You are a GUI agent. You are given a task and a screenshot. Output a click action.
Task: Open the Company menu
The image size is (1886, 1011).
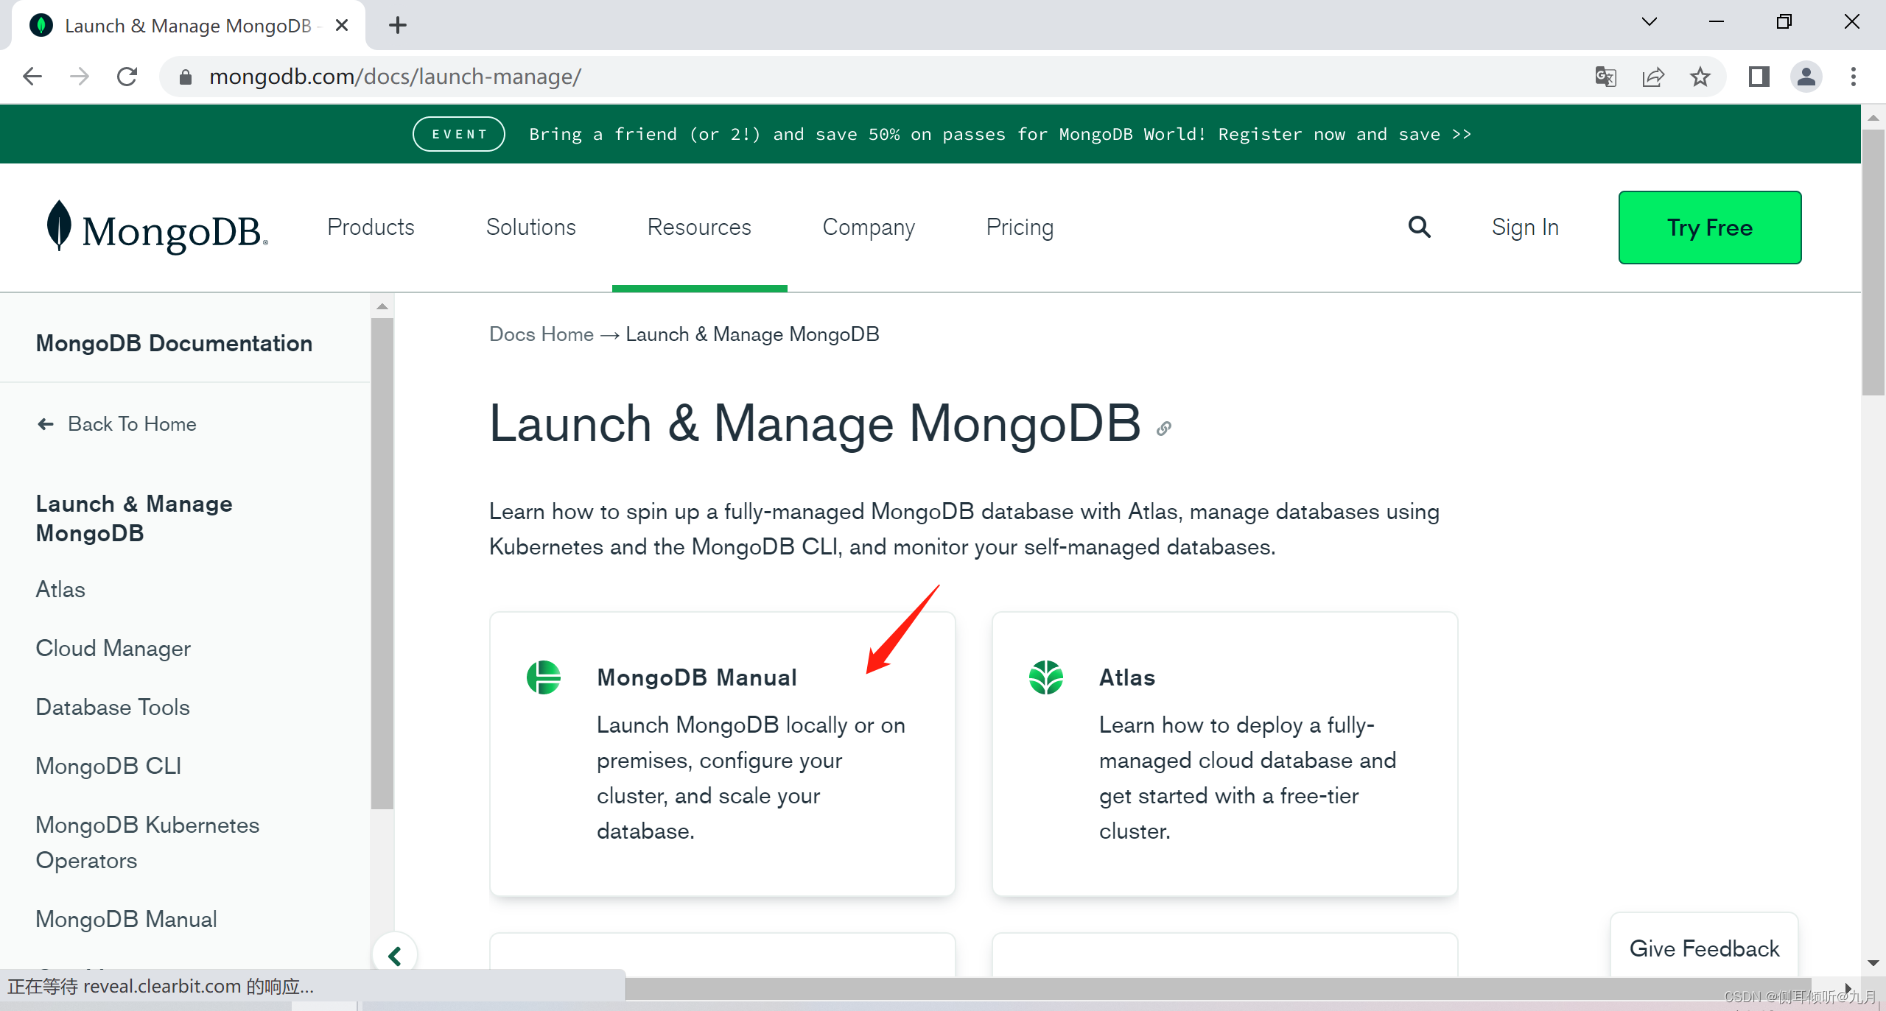(x=869, y=228)
